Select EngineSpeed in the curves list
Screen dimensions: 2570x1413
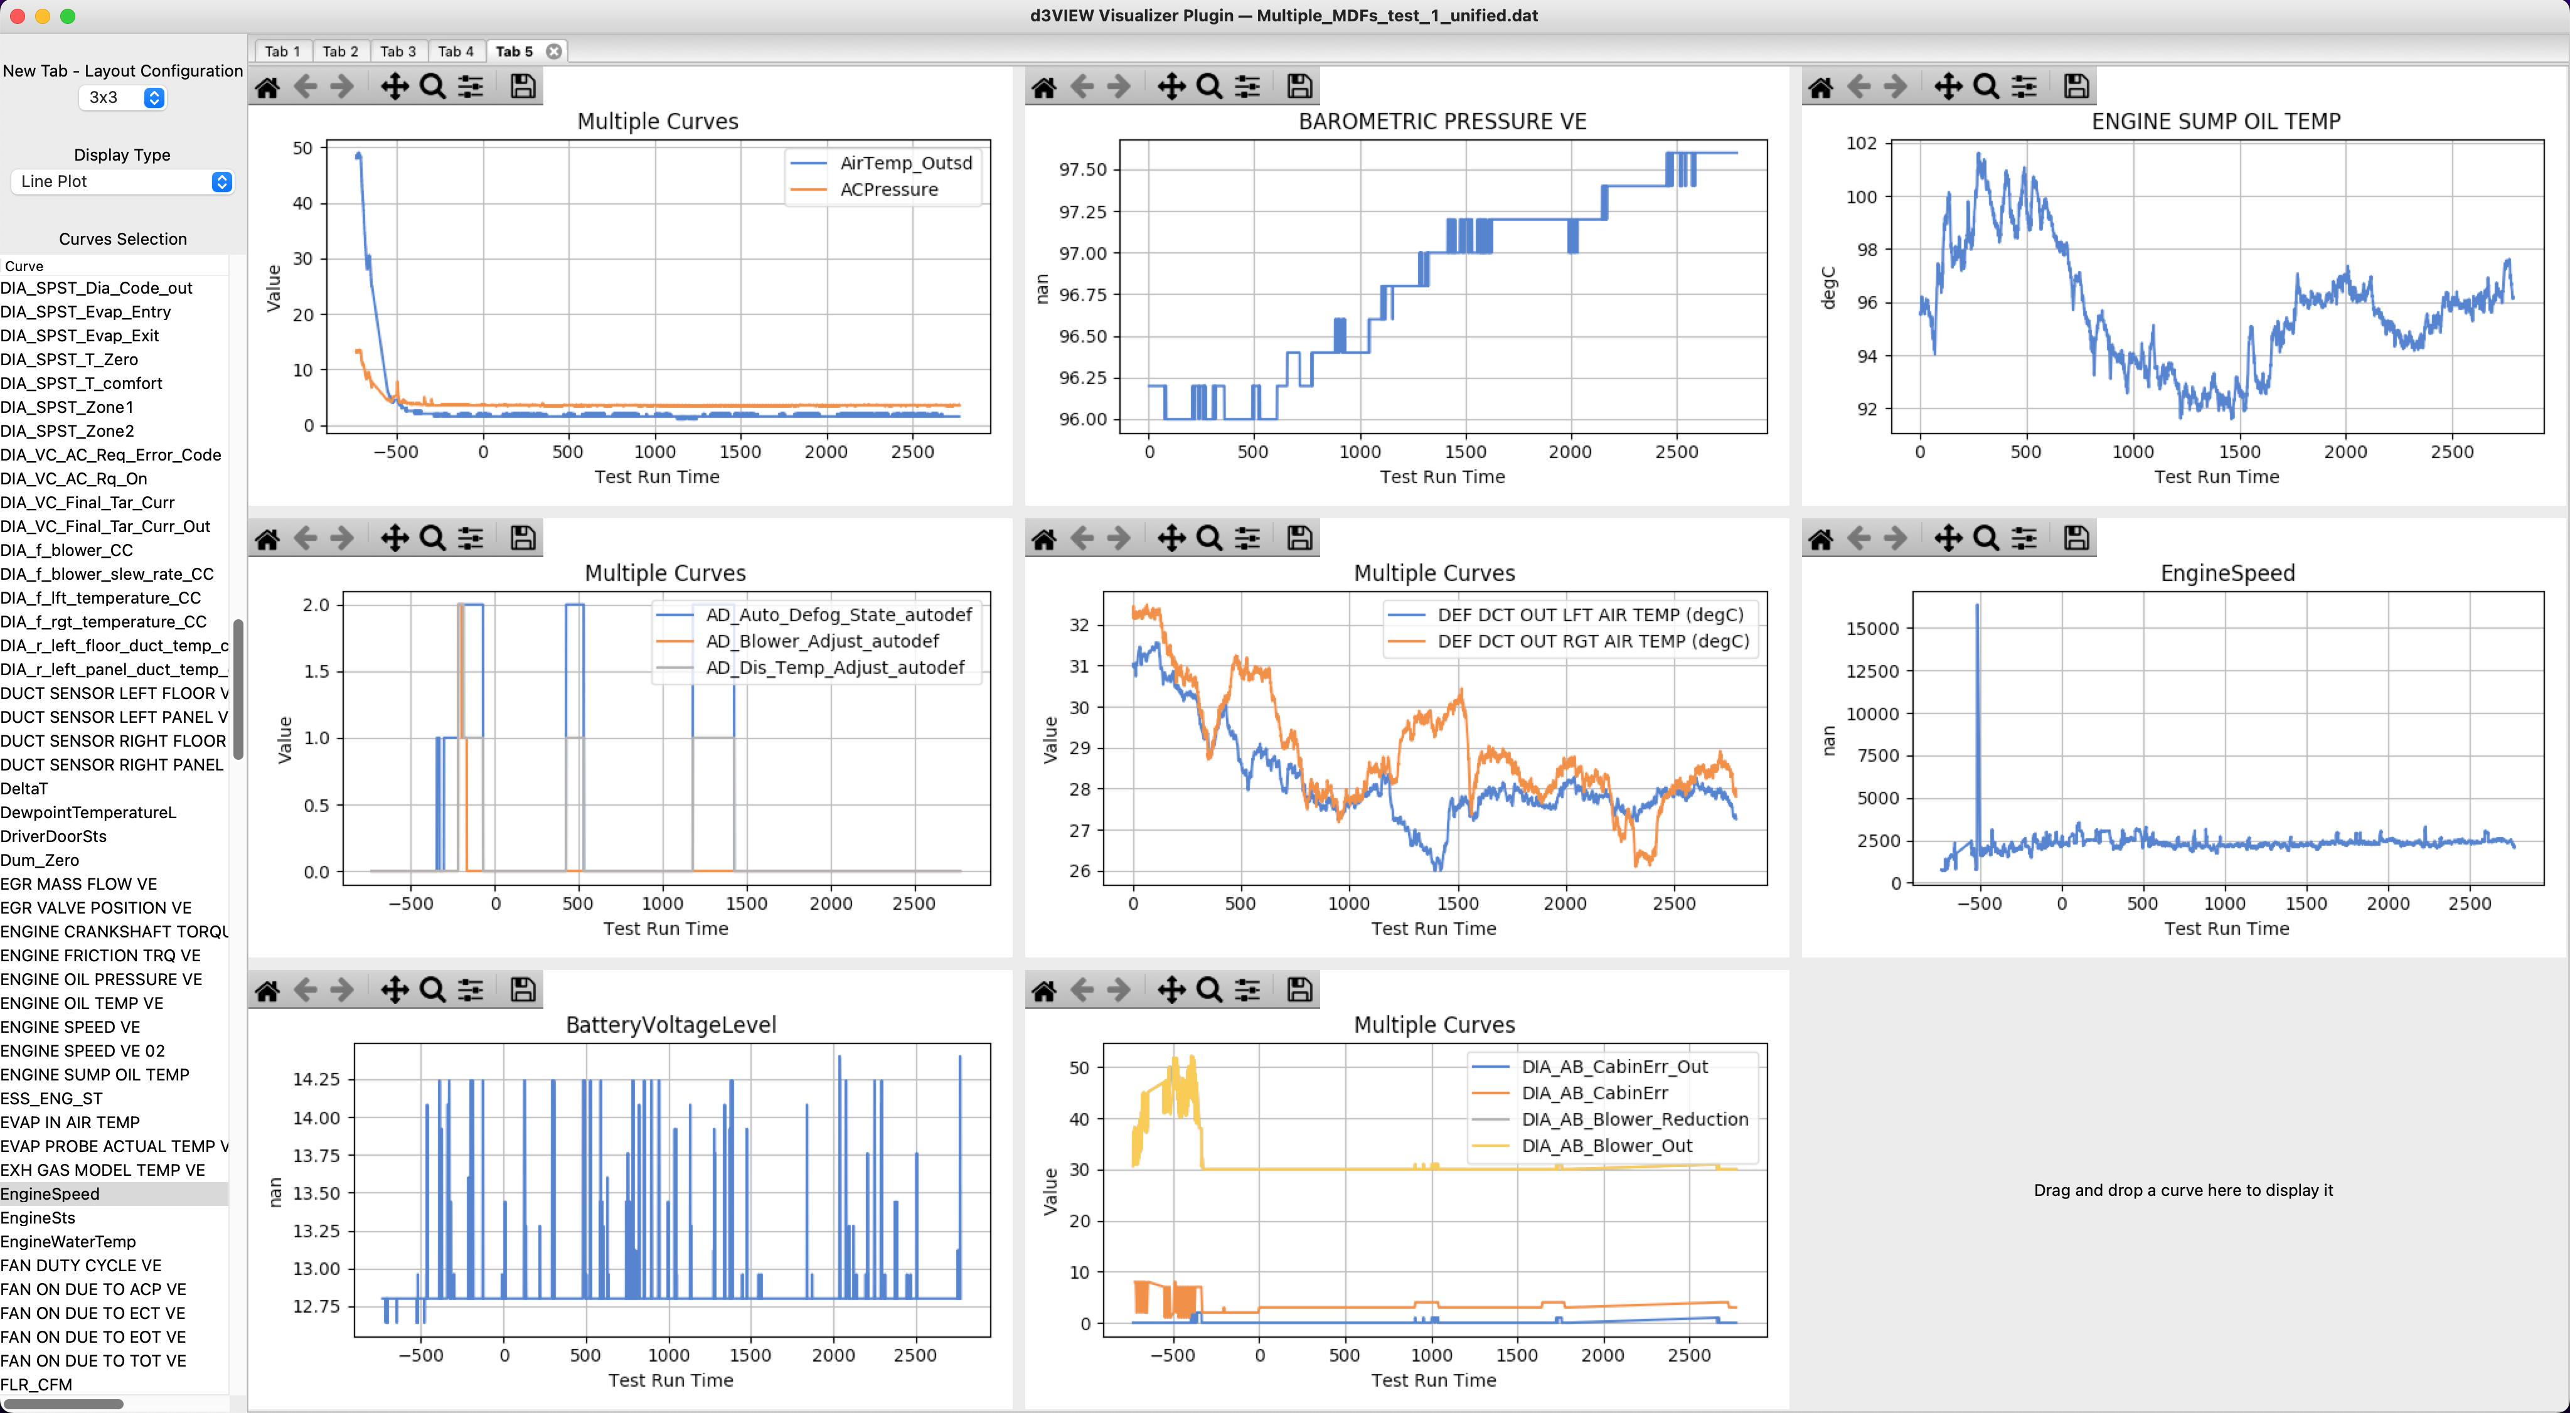coord(114,1193)
